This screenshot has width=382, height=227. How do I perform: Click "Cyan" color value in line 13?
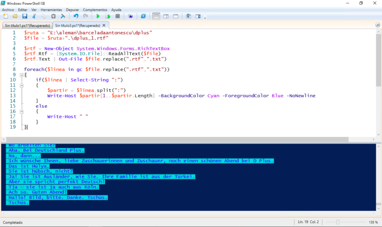tap(213, 96)
